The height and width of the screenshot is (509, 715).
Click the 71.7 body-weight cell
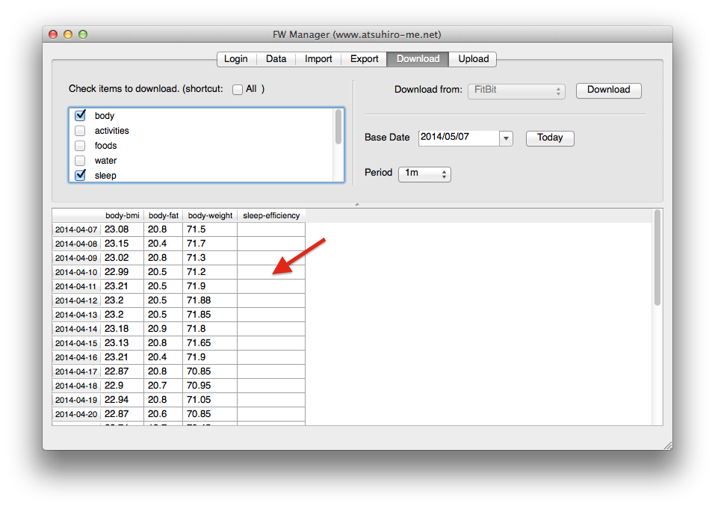tap(210, 244)
